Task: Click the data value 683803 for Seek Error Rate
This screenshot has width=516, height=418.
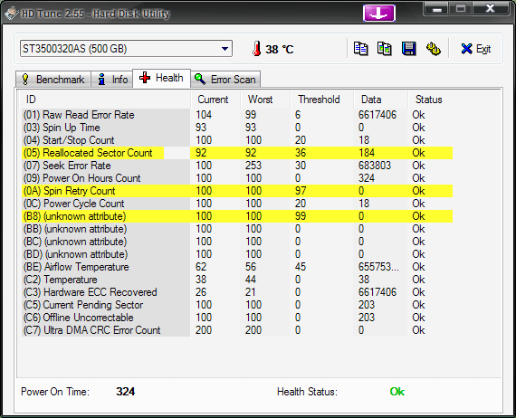Action: tap(375, 166)
